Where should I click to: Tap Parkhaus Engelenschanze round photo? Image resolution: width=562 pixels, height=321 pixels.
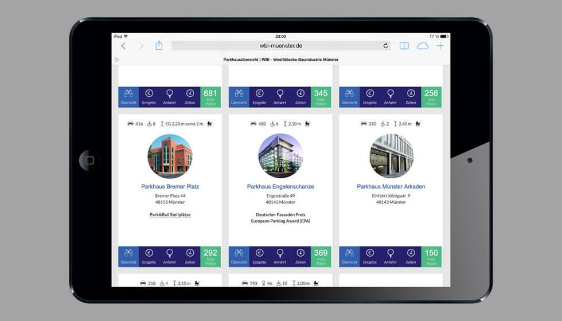tap(280, 156)
